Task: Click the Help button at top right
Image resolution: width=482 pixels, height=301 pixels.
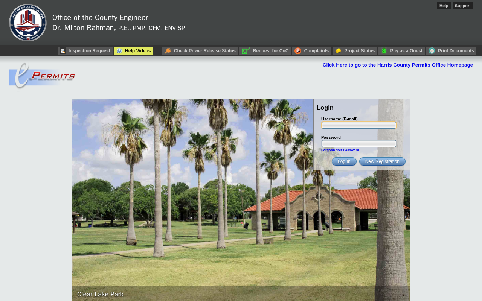Action: tap(444, 6)
